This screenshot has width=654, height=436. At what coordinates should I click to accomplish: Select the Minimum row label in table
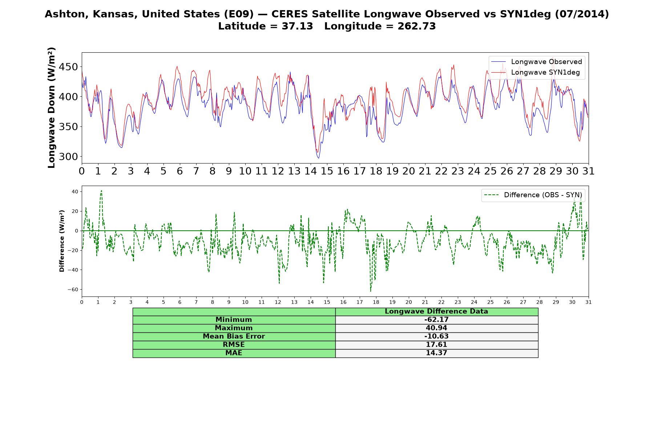tap(234, 320)
